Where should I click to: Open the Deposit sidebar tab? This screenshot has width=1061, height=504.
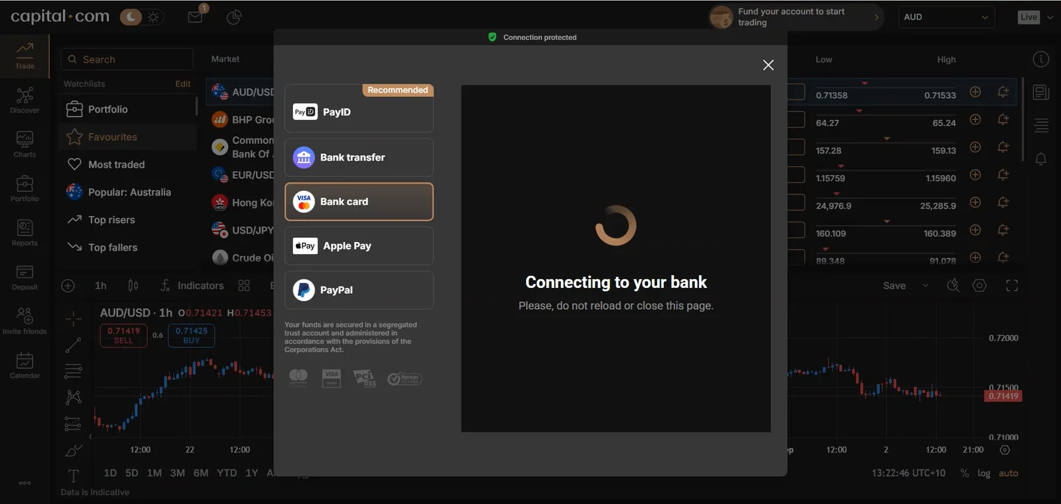pyautogui.click(x=25, y=277)
